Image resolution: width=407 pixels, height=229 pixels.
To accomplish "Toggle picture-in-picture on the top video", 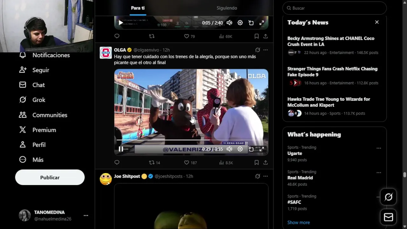I will (251, 23).
